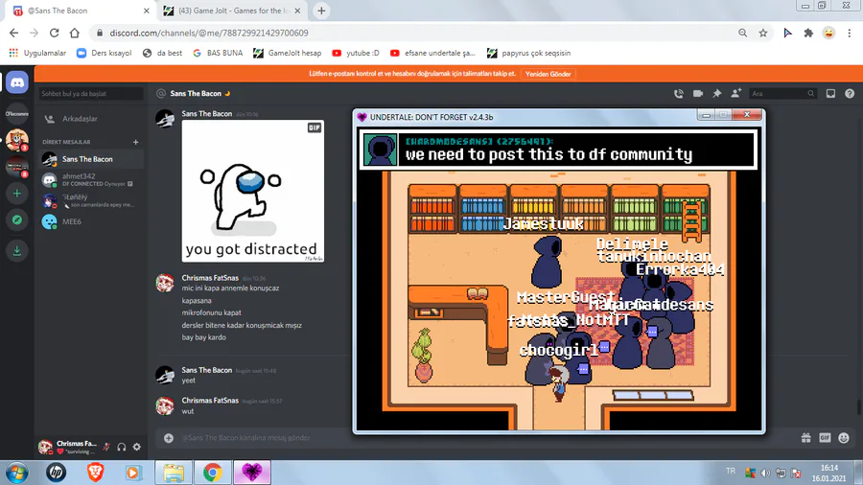
Task: Open MEE6 direct message
Action: point(91,221)
